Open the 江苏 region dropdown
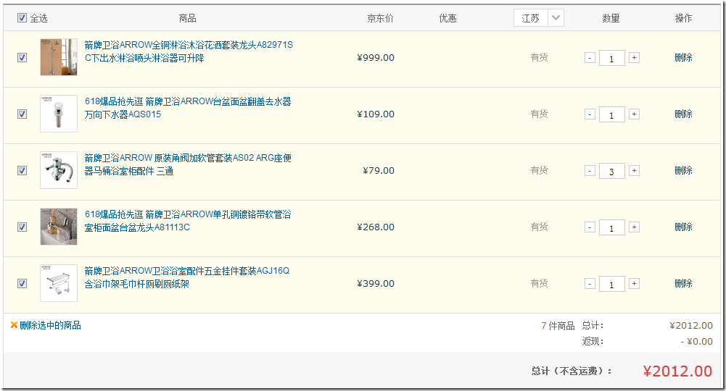The height and width of the screenshot is (391, 726). click(x=538, y=18)
